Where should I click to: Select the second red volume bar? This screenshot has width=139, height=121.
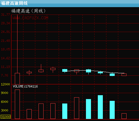[x=29, y=114]
